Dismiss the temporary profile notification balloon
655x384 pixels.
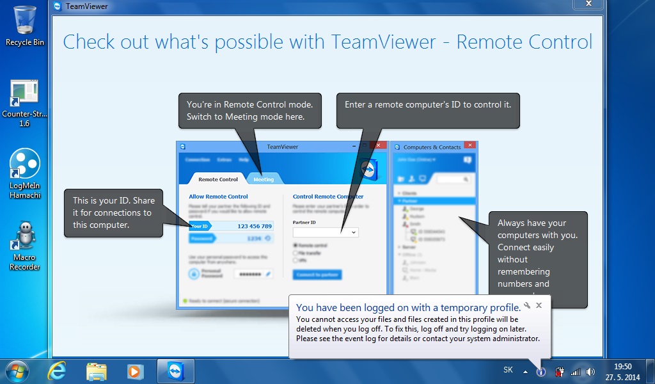pos(539,305)
